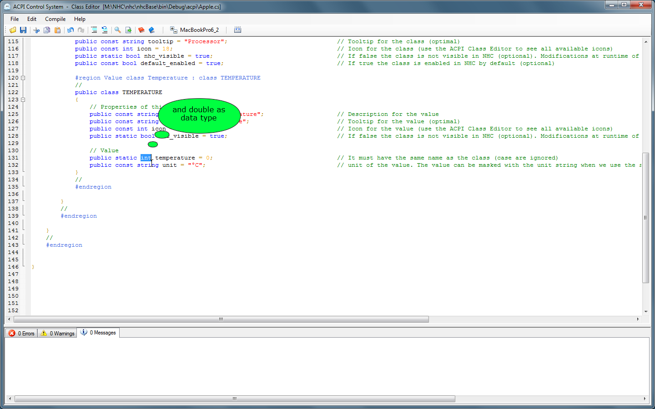Save the file with the floppy disk icon
This screenshot has width=655, height=409.
(x=23, y=30)
